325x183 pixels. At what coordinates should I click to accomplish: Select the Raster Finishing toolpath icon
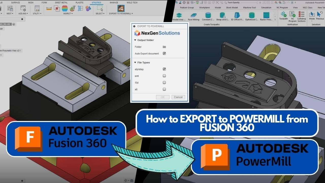point(266,15)
